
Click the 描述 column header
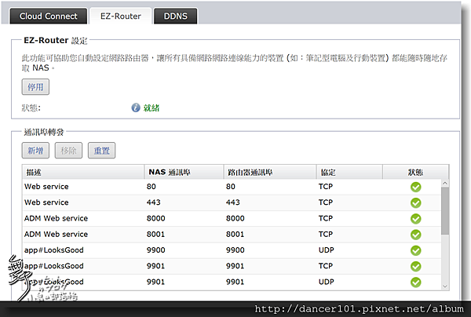pos(83,172)
